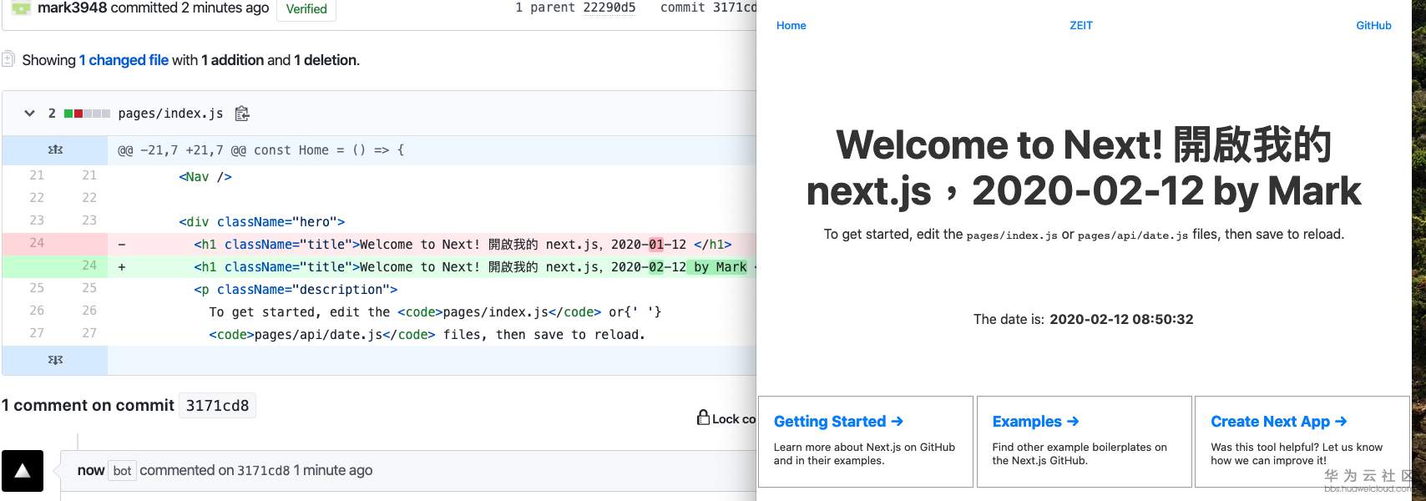Collapse the pages/index.js file diff

[x=29, y=114]
